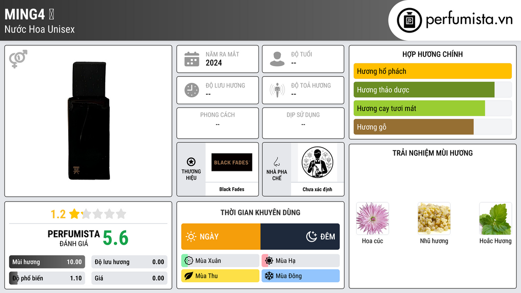Viewport: 521px width, 293px height.
Task: Click the calendar icon beside Năm Ra Mắt
Action: 192,59
